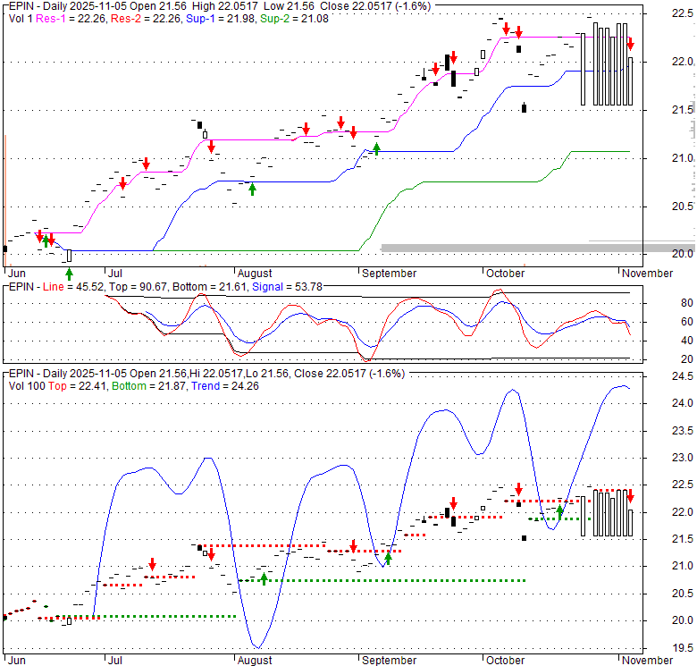Screen dimensions: 697x666
Task: Click the black candle near 21.5 in October
Action: coord(524,108)
